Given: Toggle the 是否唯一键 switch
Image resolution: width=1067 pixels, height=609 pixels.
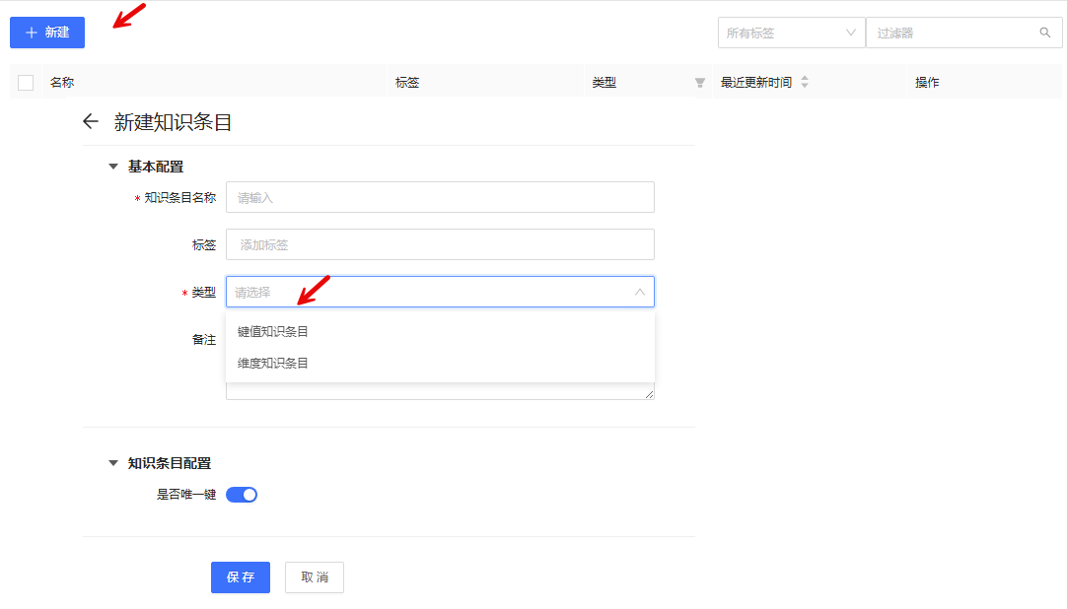Looking at the screenshot, I should pyautogui.click(x=242, y=495).
